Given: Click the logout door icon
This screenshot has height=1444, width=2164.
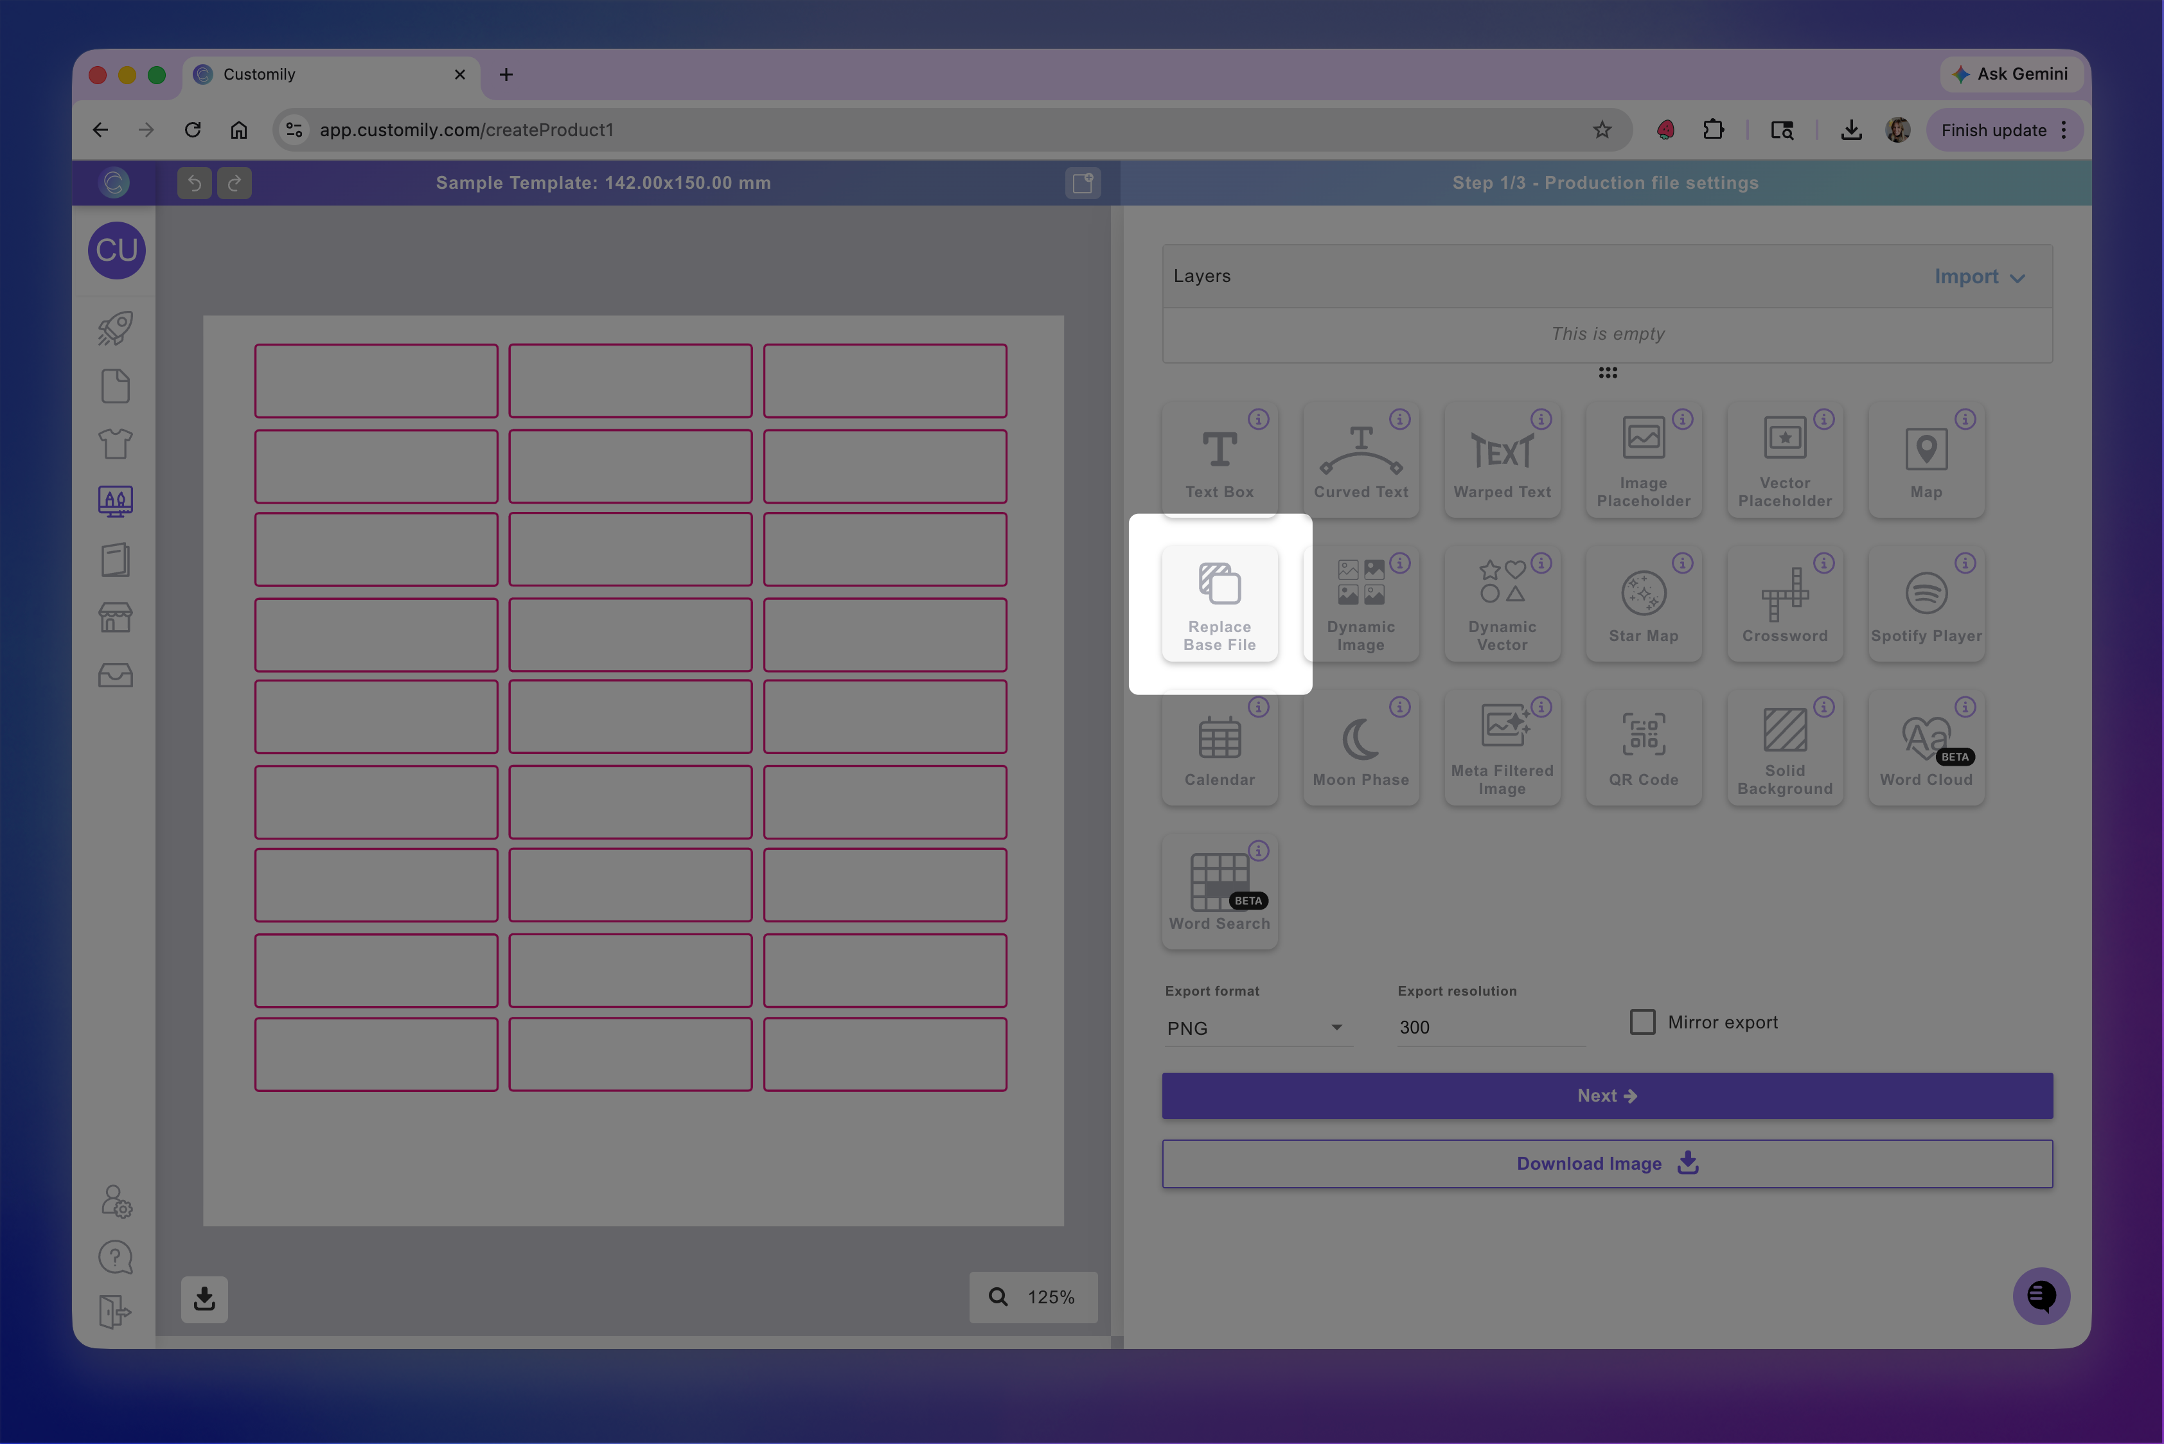Looking at the screenshot, I should [x=115, y=1312].
